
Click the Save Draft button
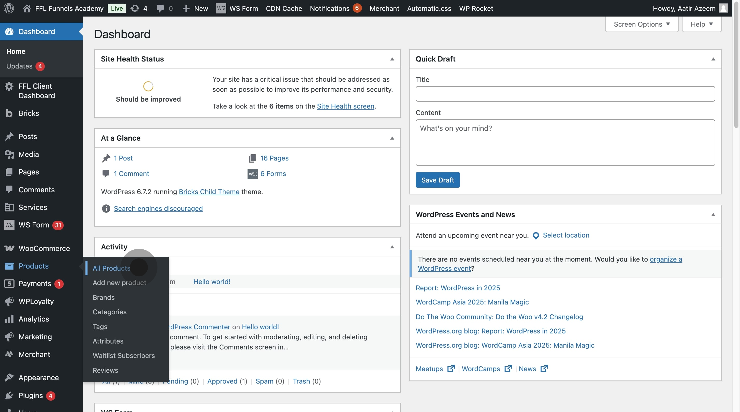438,180
